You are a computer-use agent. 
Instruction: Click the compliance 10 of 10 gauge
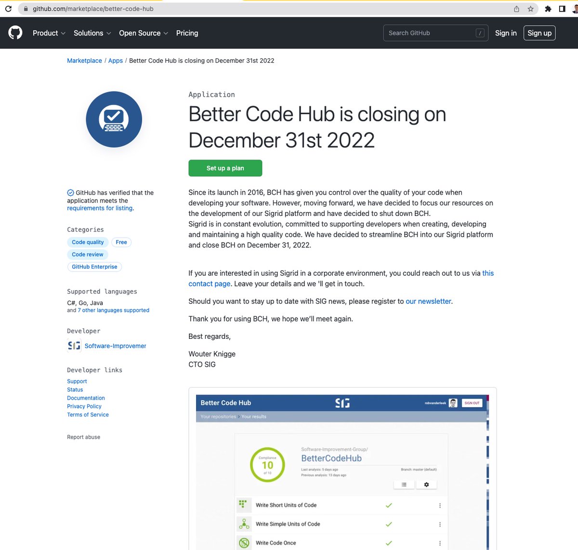(267, 465)
